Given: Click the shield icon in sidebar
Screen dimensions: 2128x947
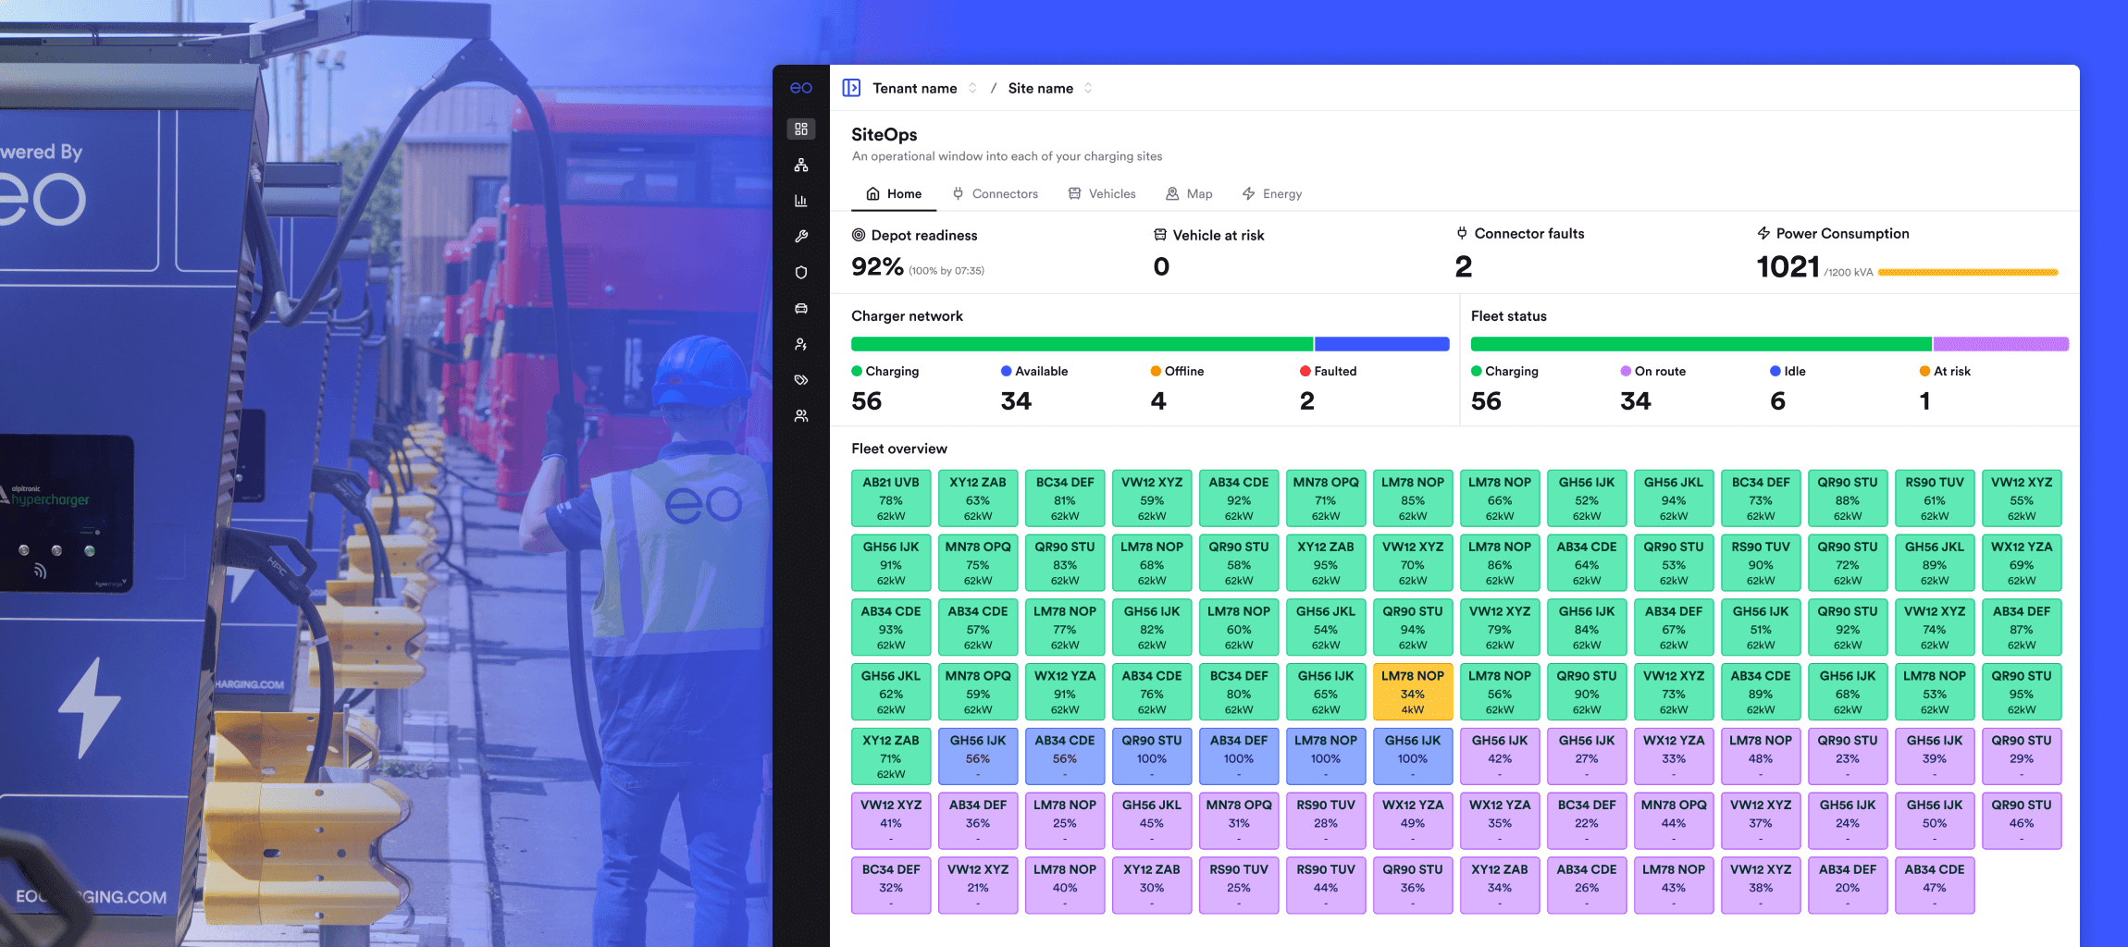Looking at the screenshot, I should (801, 272).
